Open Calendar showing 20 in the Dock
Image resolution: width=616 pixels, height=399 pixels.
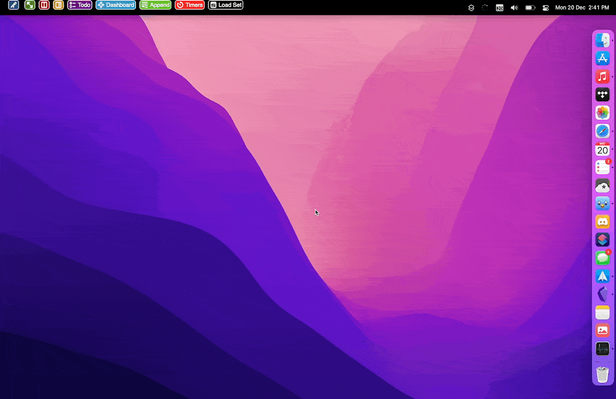click(x=602, y=149)
